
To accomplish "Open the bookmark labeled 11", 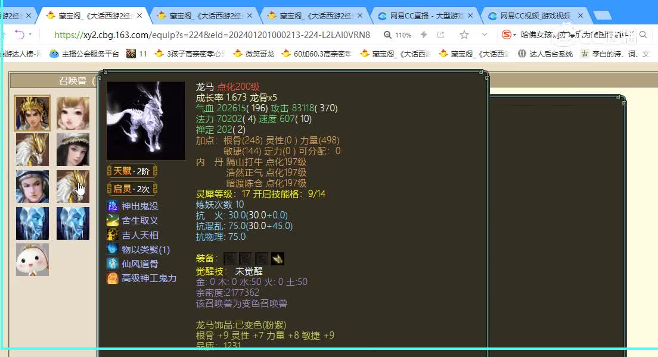I will (137, 54).
